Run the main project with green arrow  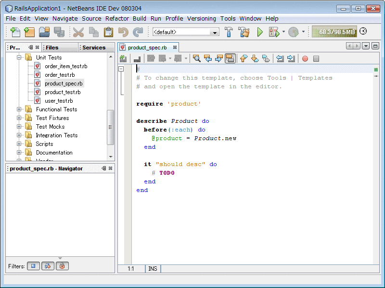pos(260,32)
